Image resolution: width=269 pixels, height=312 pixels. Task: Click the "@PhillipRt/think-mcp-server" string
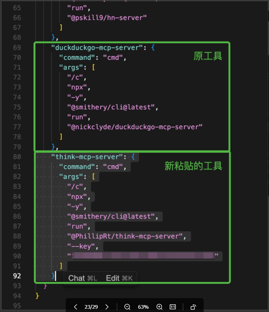point(127,236)
